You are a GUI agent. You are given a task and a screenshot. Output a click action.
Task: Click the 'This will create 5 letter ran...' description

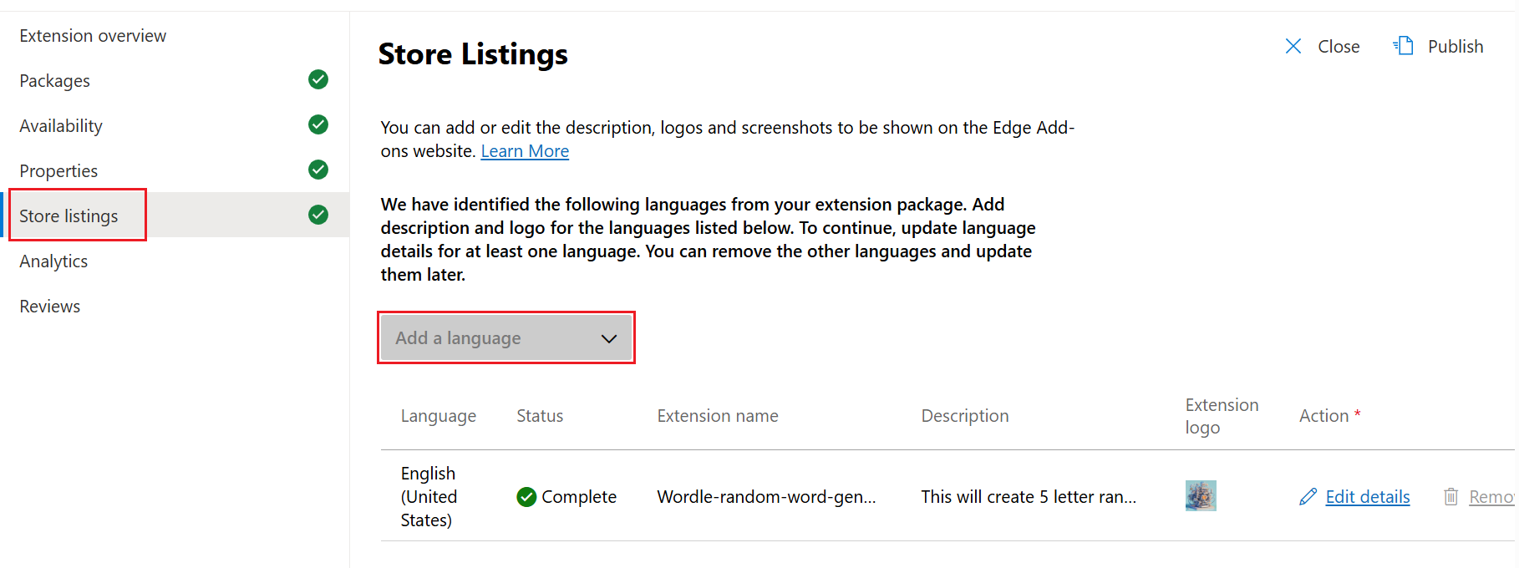pos(1029,497)
